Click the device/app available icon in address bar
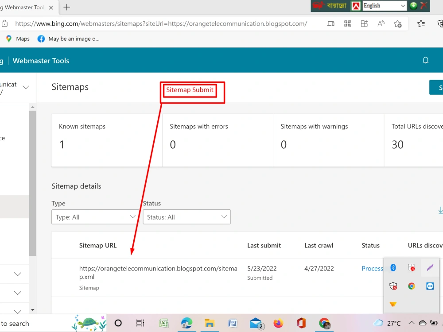This screenshot has height=332, width=443. 331,24
